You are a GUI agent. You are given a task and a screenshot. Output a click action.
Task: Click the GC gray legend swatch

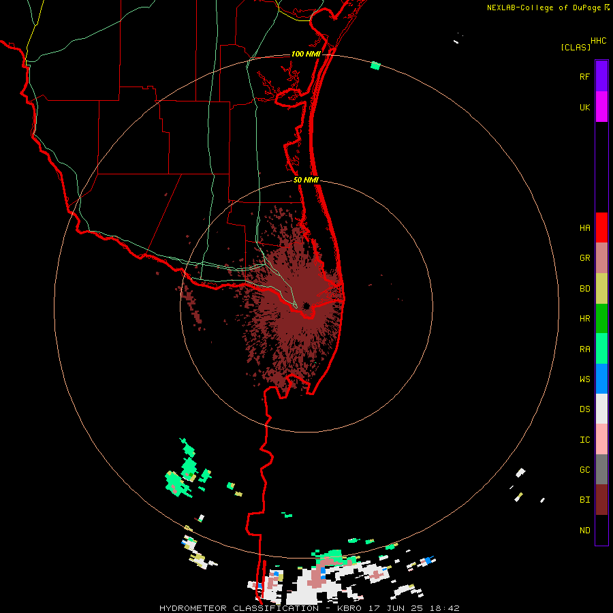point(601,469)
